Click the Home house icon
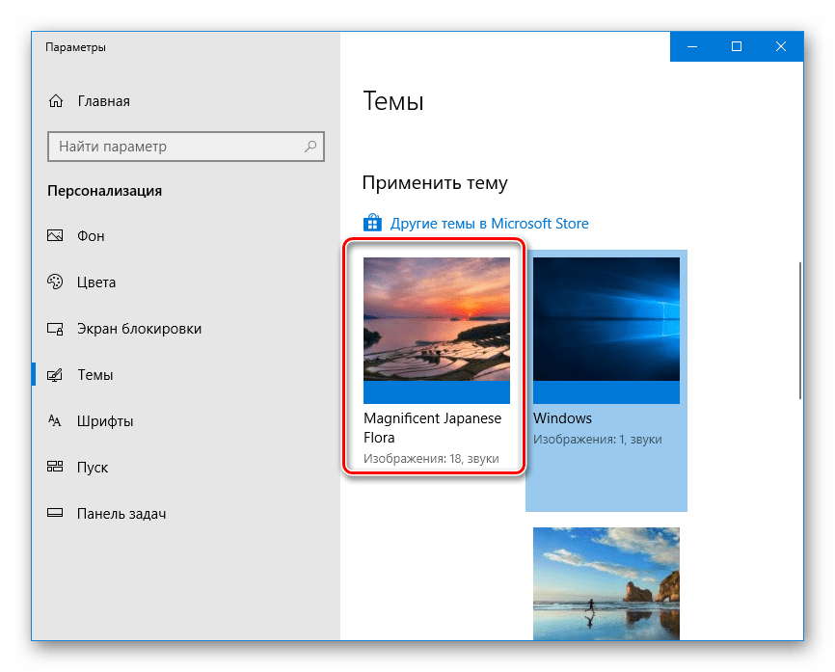835x672 pixels. click(56, 101)
